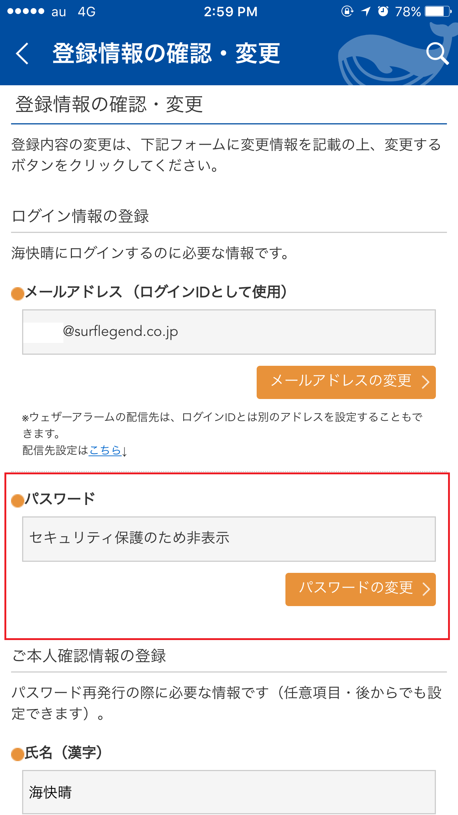Select the hidden password field
458x815 pixels.
click(229, 539)
